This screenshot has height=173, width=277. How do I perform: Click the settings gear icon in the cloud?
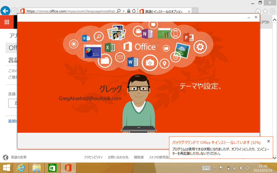pos(200,47)
